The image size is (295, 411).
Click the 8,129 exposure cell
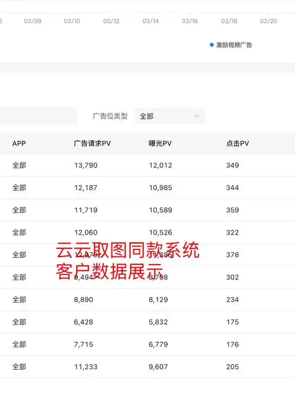158,300
